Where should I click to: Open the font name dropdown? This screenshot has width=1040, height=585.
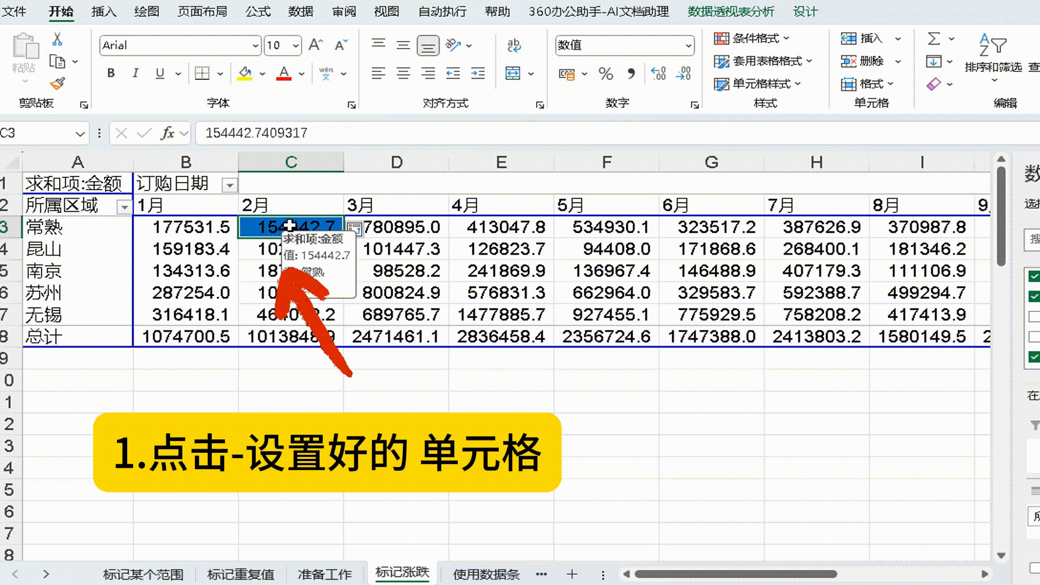(256, 45)
